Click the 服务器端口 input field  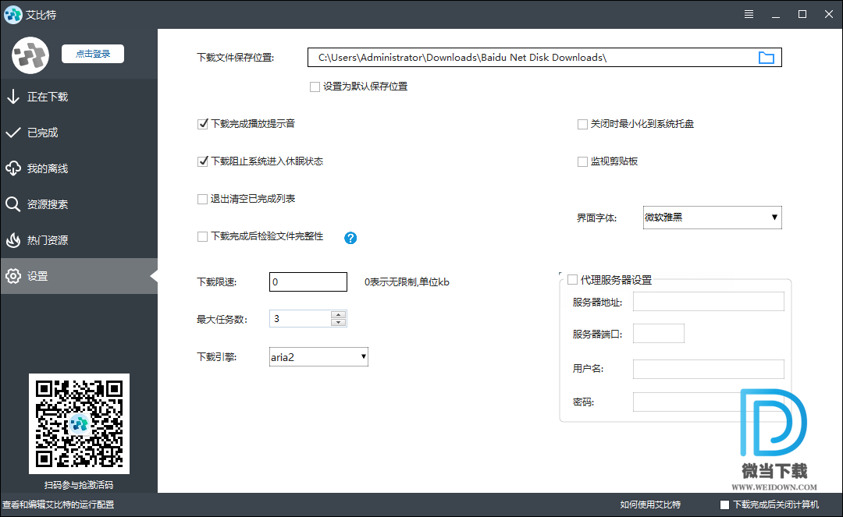pos(659,334)
